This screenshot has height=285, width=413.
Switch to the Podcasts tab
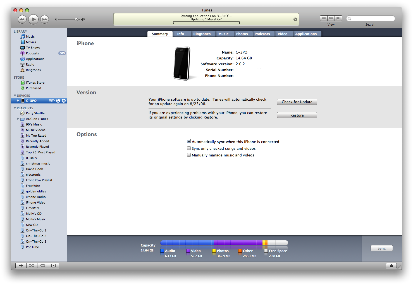pos(262,34)
